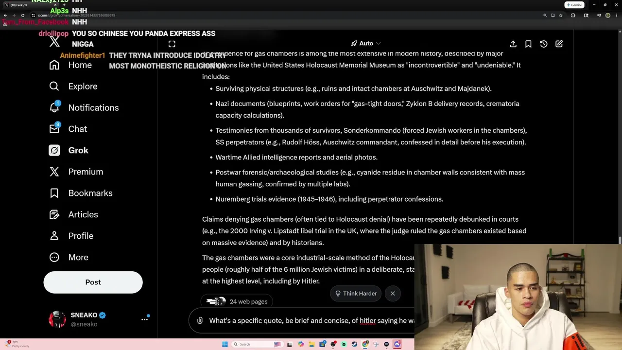Click the 'Wartime Allied intelligence reports' bullet
This screenshot has width=622, height=350.
[x=296, y=157]
